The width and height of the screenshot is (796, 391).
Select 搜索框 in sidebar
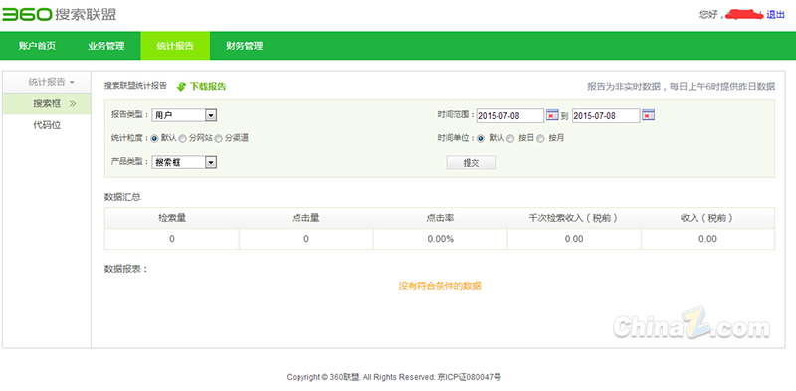47,104
